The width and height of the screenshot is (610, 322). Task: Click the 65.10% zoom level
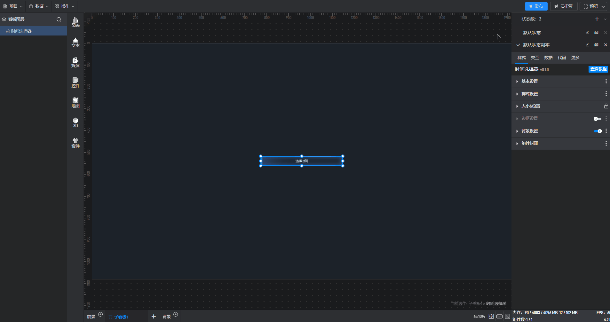(x=479, y=317)
